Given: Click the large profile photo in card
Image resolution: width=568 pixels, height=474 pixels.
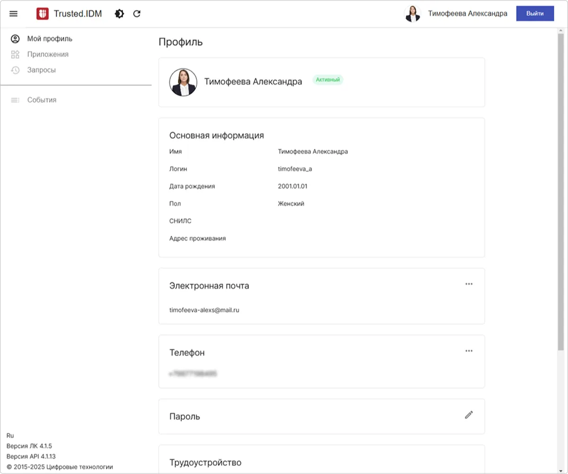Looking at the screenshot, I should tap(183, 82).
